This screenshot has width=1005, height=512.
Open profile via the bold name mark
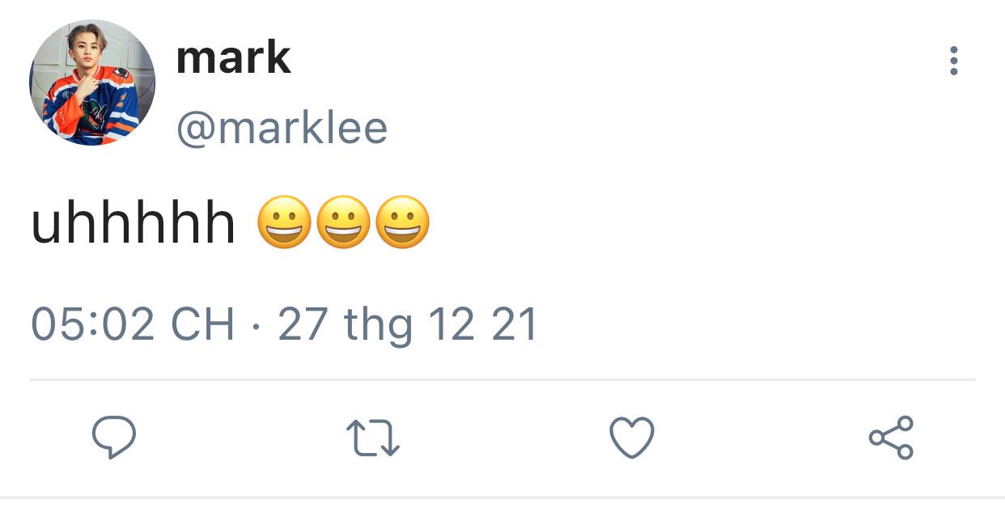233,57
